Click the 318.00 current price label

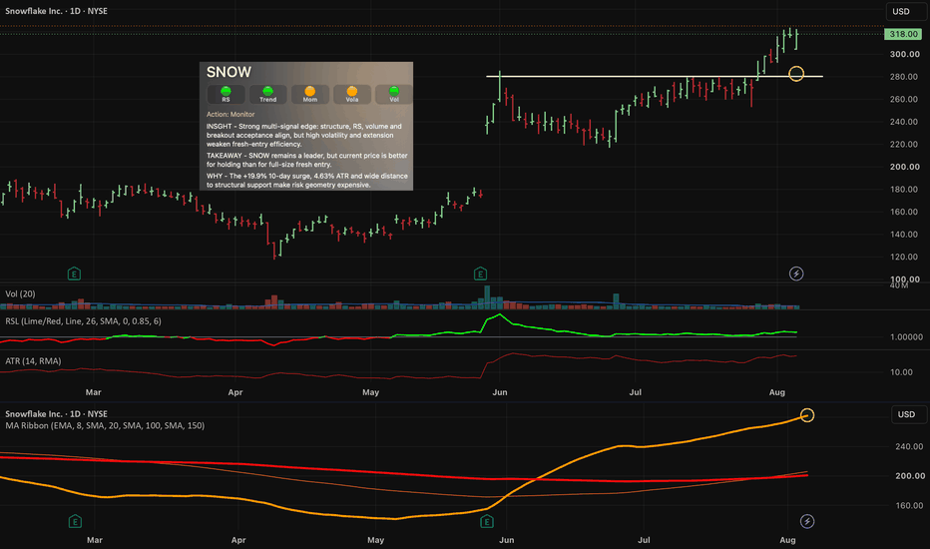pyautogui.click(x=903, y=34)
